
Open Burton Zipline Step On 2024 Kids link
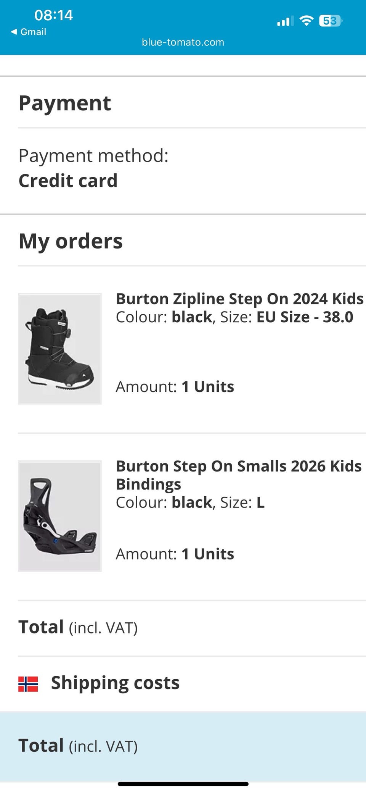click(x=239, y=299)
